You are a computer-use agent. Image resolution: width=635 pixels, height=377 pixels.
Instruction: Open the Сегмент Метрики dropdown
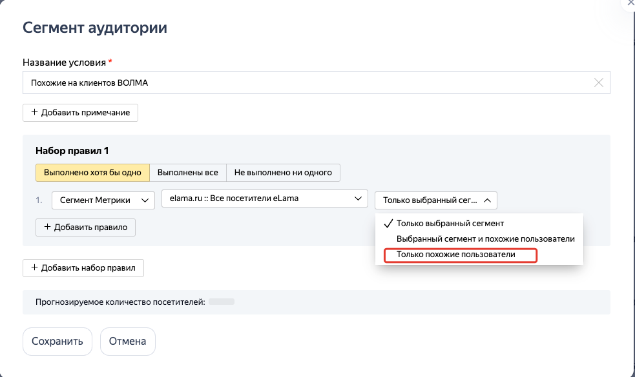(x=103, y=200)
